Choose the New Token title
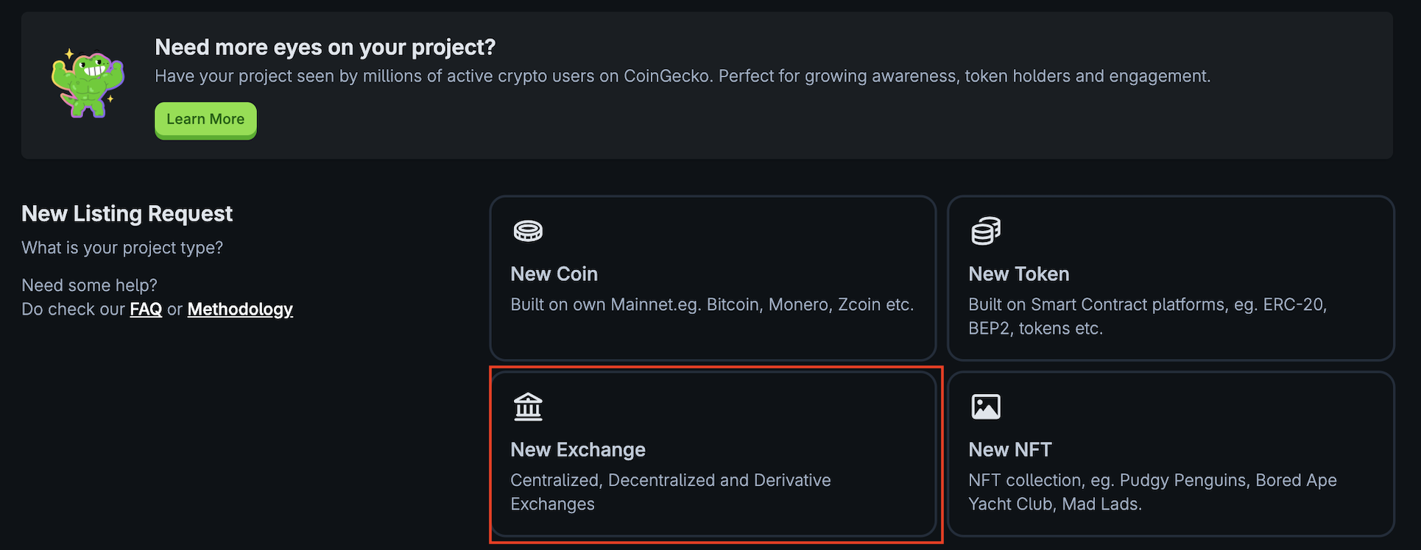The image size is (1421, 550). click(1018, 274)
